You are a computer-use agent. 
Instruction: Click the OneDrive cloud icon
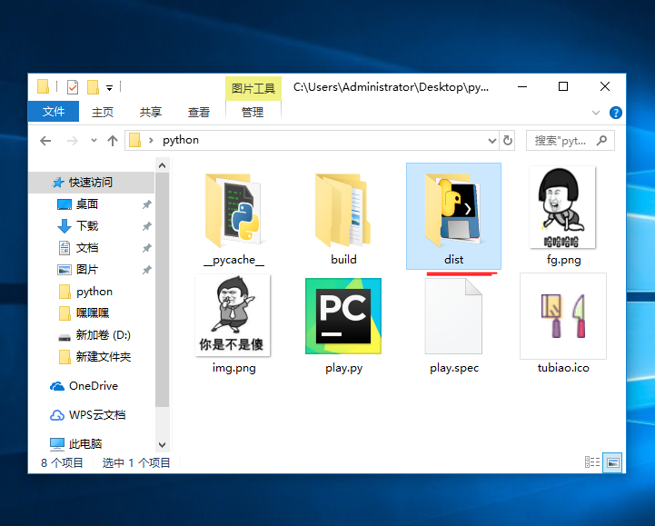click(x=57, y=386)
